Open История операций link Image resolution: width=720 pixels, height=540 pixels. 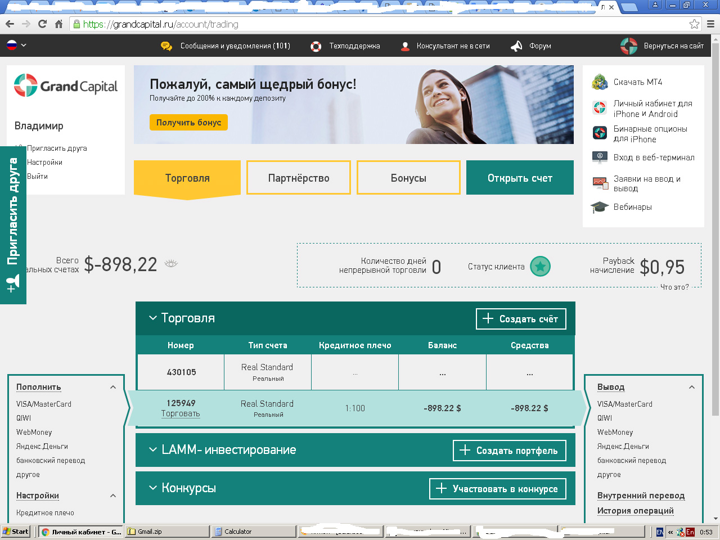click(x=635, y=511)
